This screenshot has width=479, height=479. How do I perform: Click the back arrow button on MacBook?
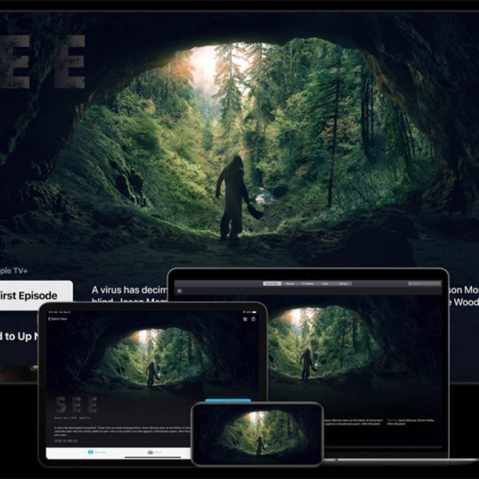tap(179, 291)
